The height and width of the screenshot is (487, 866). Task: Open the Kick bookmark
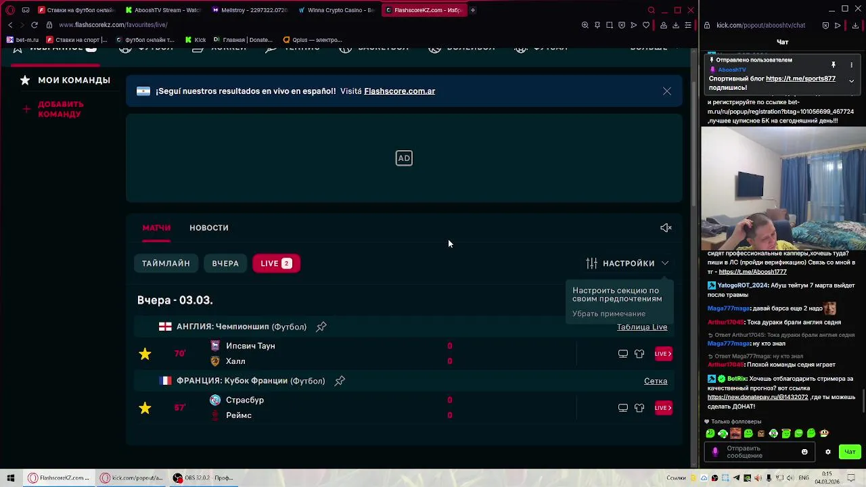[x=196, y=40]
